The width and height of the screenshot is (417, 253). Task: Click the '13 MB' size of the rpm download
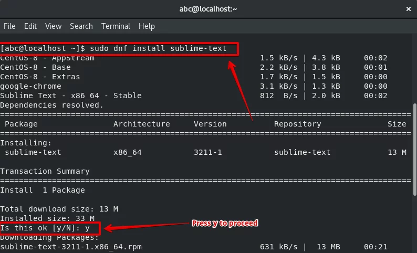tap(328, 247)
